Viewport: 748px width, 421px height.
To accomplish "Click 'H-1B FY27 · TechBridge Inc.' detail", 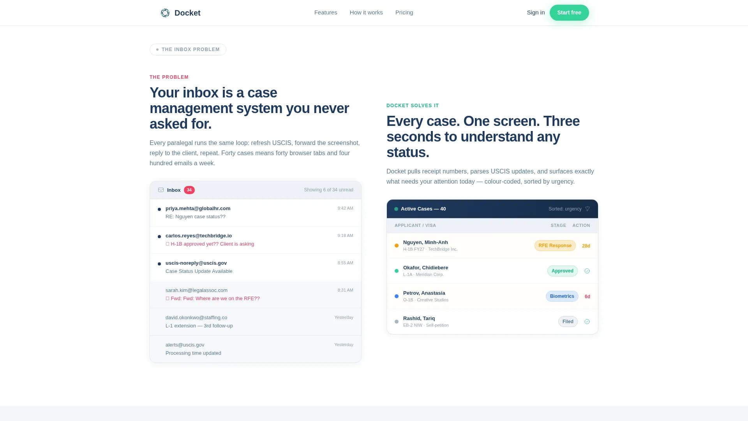I will [430, 249].
